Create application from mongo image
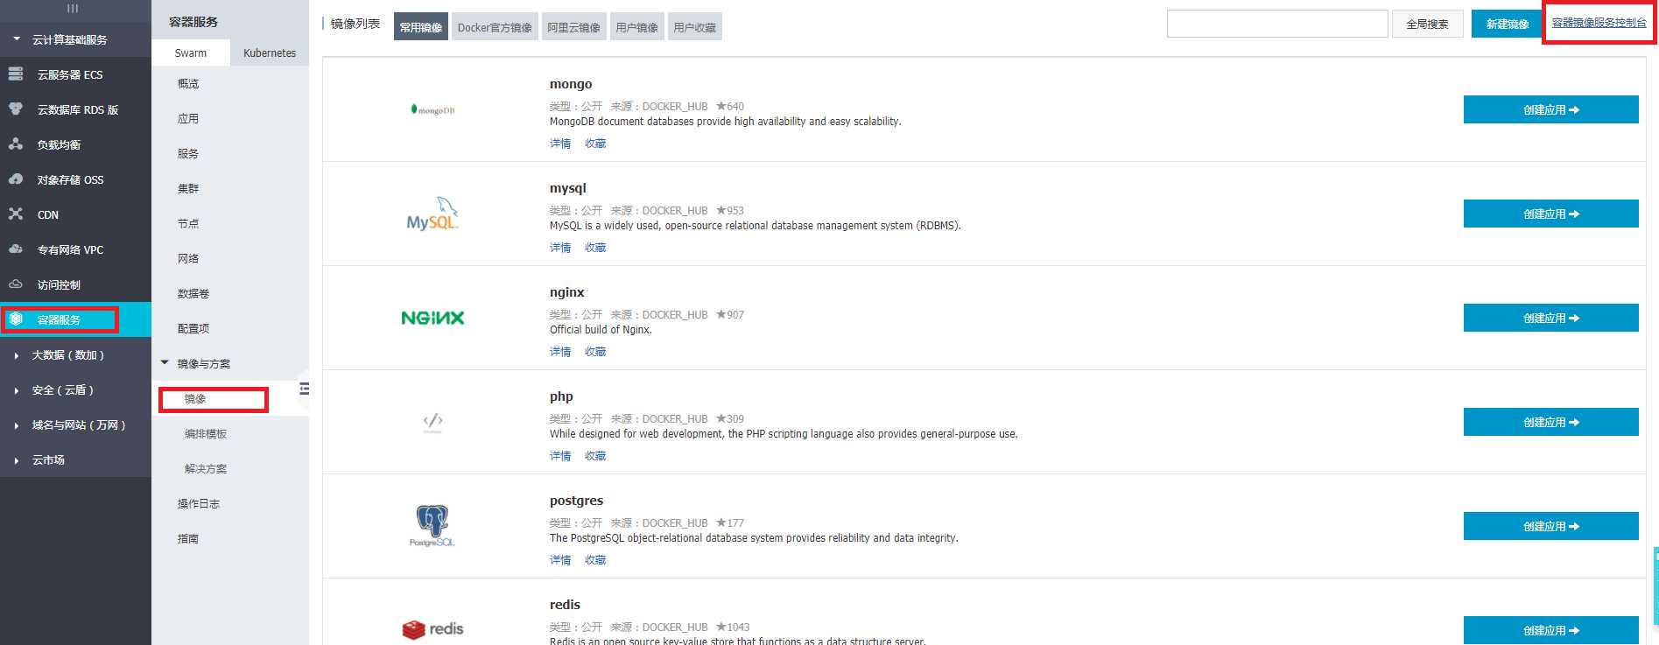 [1551, 109]
